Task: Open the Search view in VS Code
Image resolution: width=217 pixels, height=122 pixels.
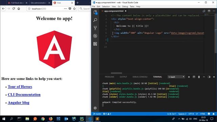Action: coord(95,20)
